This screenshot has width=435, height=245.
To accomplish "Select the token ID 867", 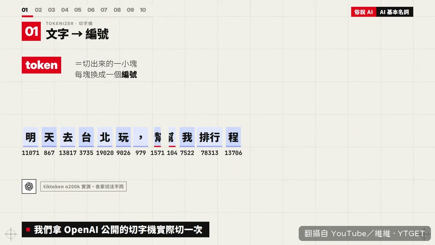I will 49,153.
